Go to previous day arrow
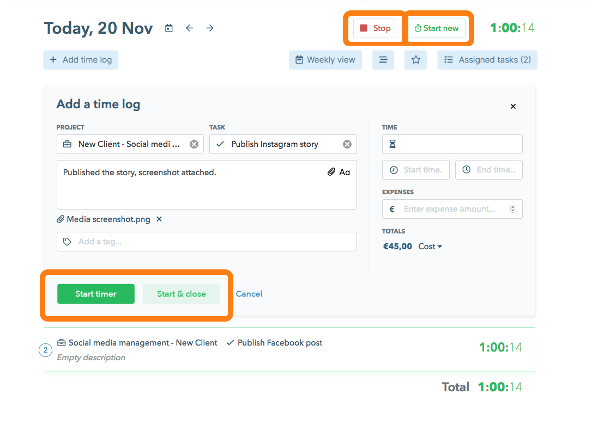Viewport: 592px width, 425px height. tap(189, 28)
